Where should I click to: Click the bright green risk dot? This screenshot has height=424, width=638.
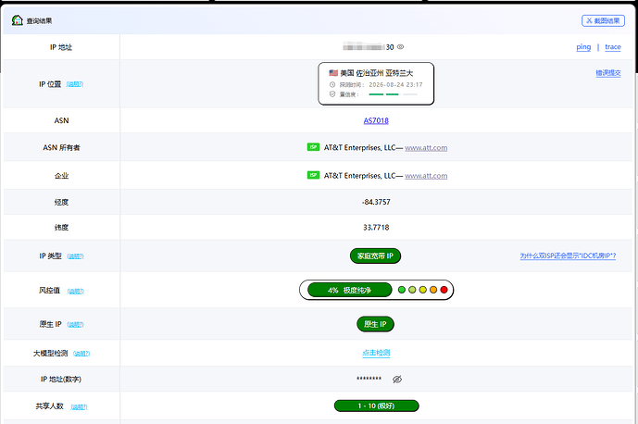click(402, 290)
